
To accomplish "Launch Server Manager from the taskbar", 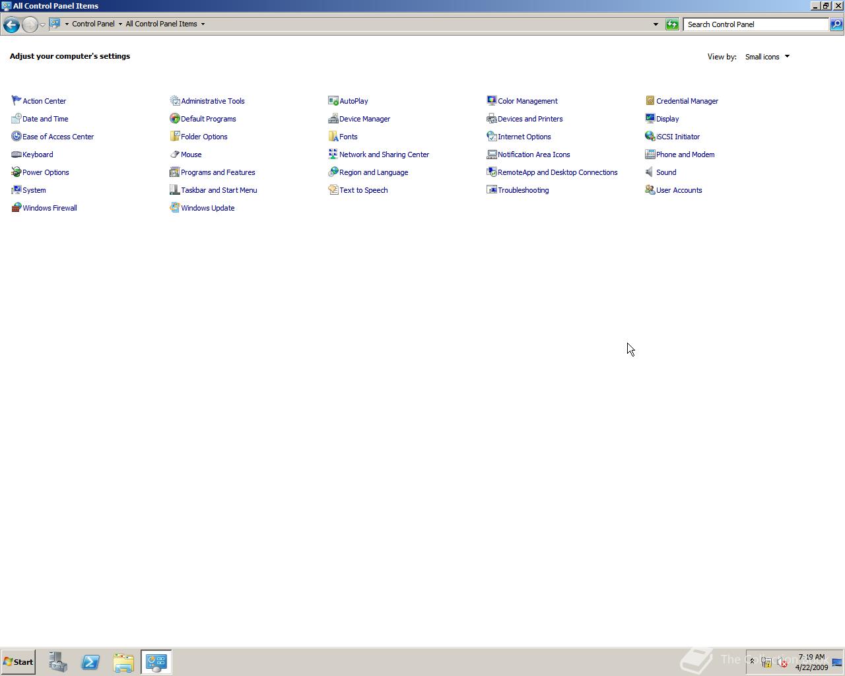I will pyautogui.click(x=57, y=662).
